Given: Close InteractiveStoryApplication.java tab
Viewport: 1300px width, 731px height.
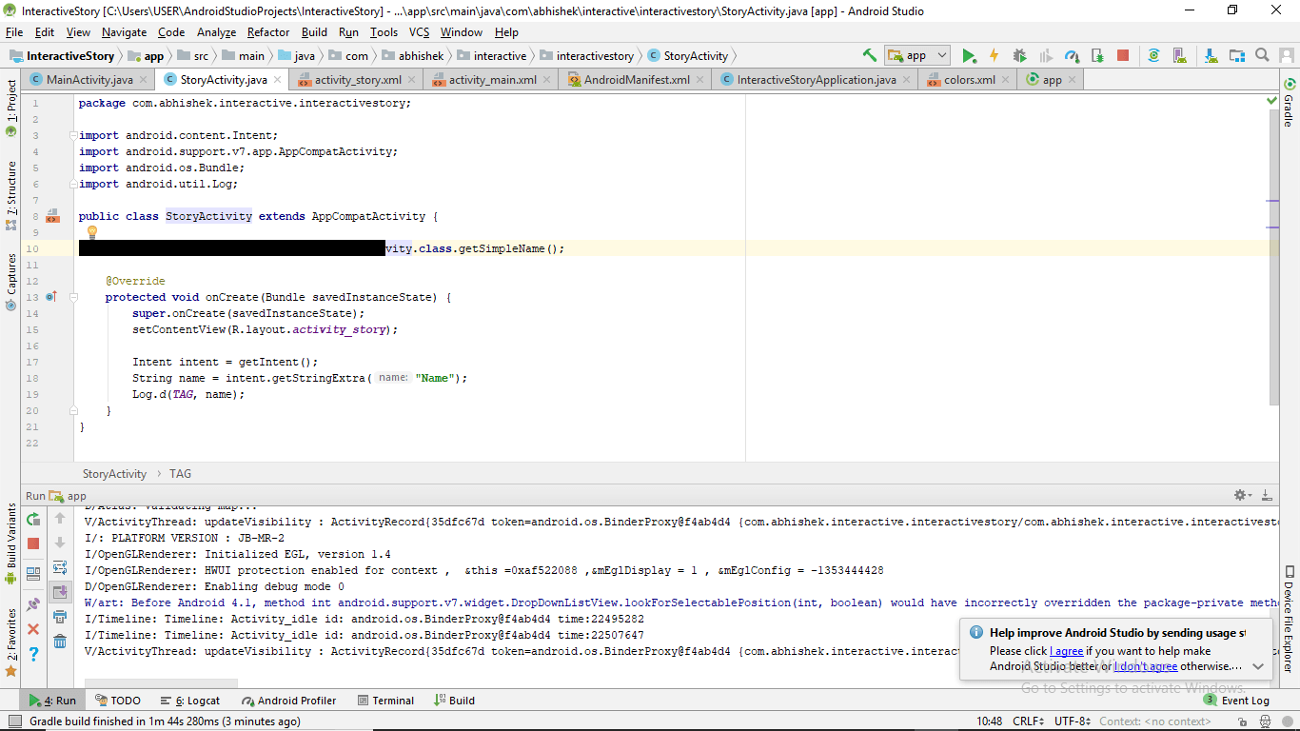Looking at the screenshot, I should coord(906,81).
